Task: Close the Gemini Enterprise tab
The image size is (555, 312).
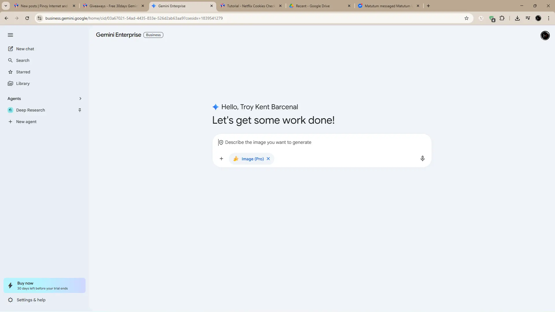Action: click(x=212, y=6)
